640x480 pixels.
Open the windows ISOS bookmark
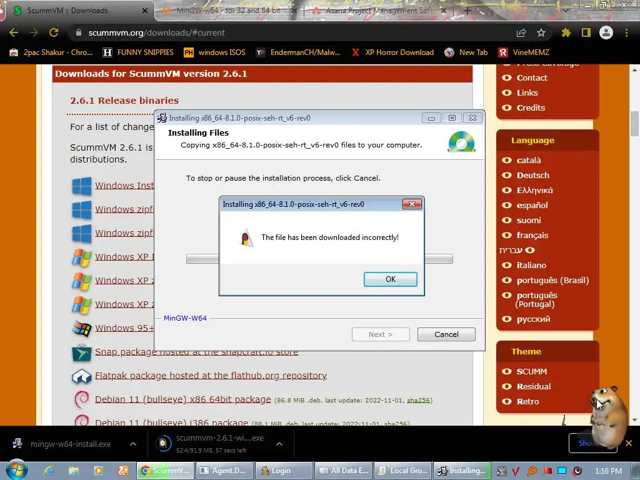pyautogui.click(x=215, y=52)
